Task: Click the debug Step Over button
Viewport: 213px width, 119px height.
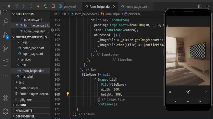Action: click(16, 6)
